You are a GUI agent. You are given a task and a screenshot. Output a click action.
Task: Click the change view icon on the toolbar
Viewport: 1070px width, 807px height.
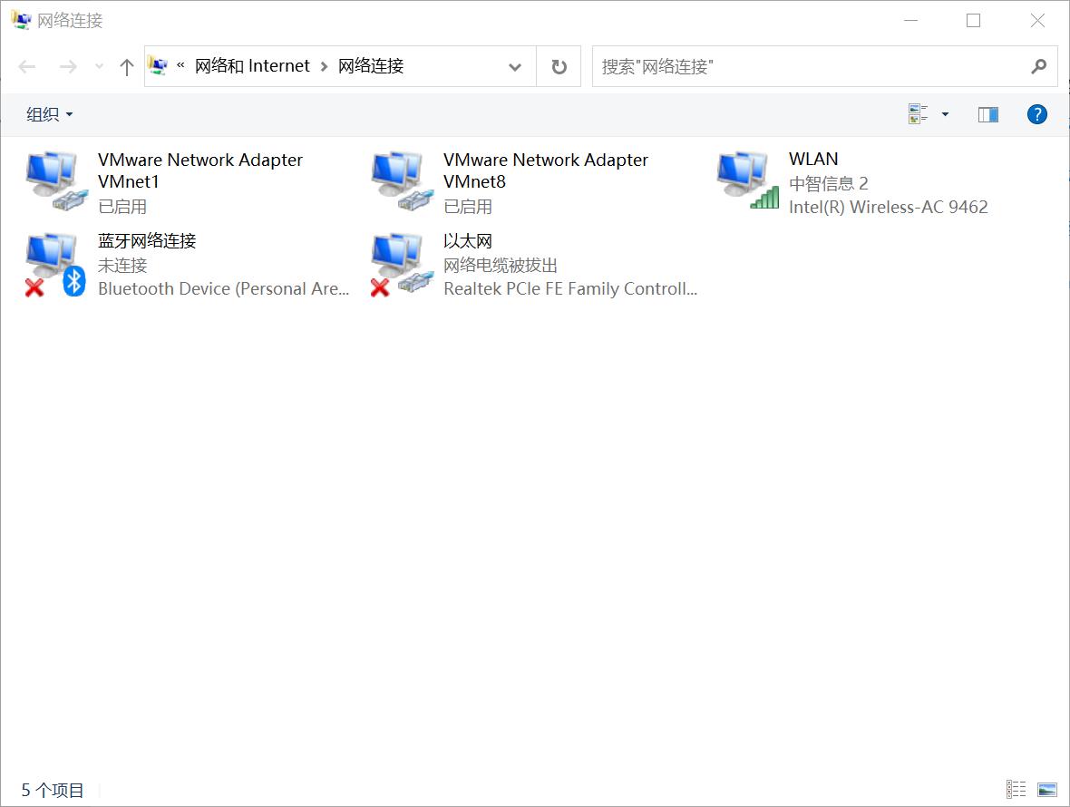coord(918,113)
